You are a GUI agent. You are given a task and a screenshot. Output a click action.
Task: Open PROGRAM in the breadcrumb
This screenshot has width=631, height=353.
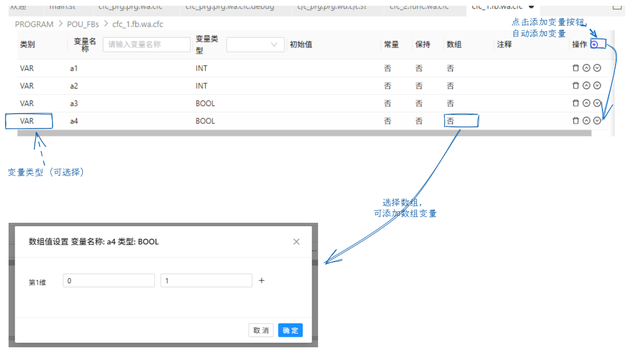pos(34,24)
